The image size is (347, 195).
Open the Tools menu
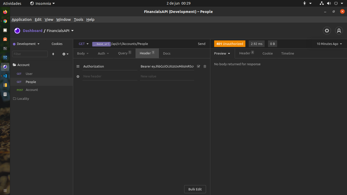pyautogui.click(x=78, y=20)
